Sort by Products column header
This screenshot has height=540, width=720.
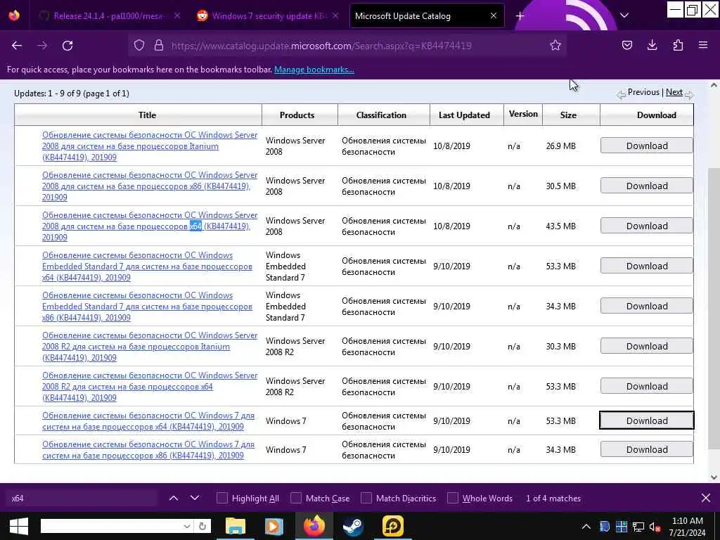[x=297, y=115]
